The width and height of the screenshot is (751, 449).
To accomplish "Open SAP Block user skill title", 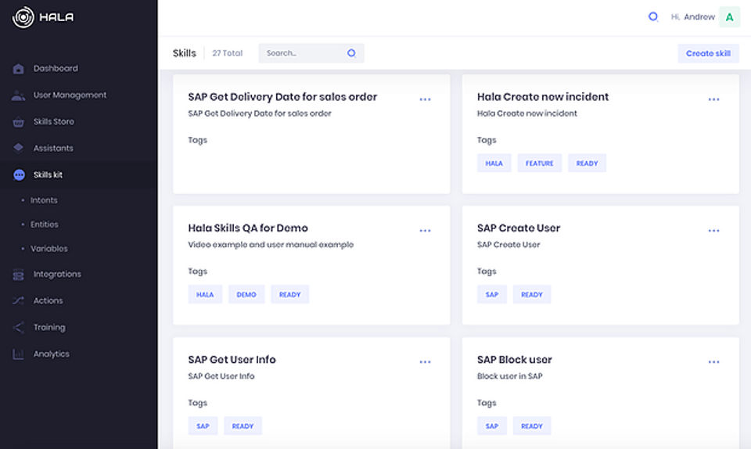I will [515, 360].
